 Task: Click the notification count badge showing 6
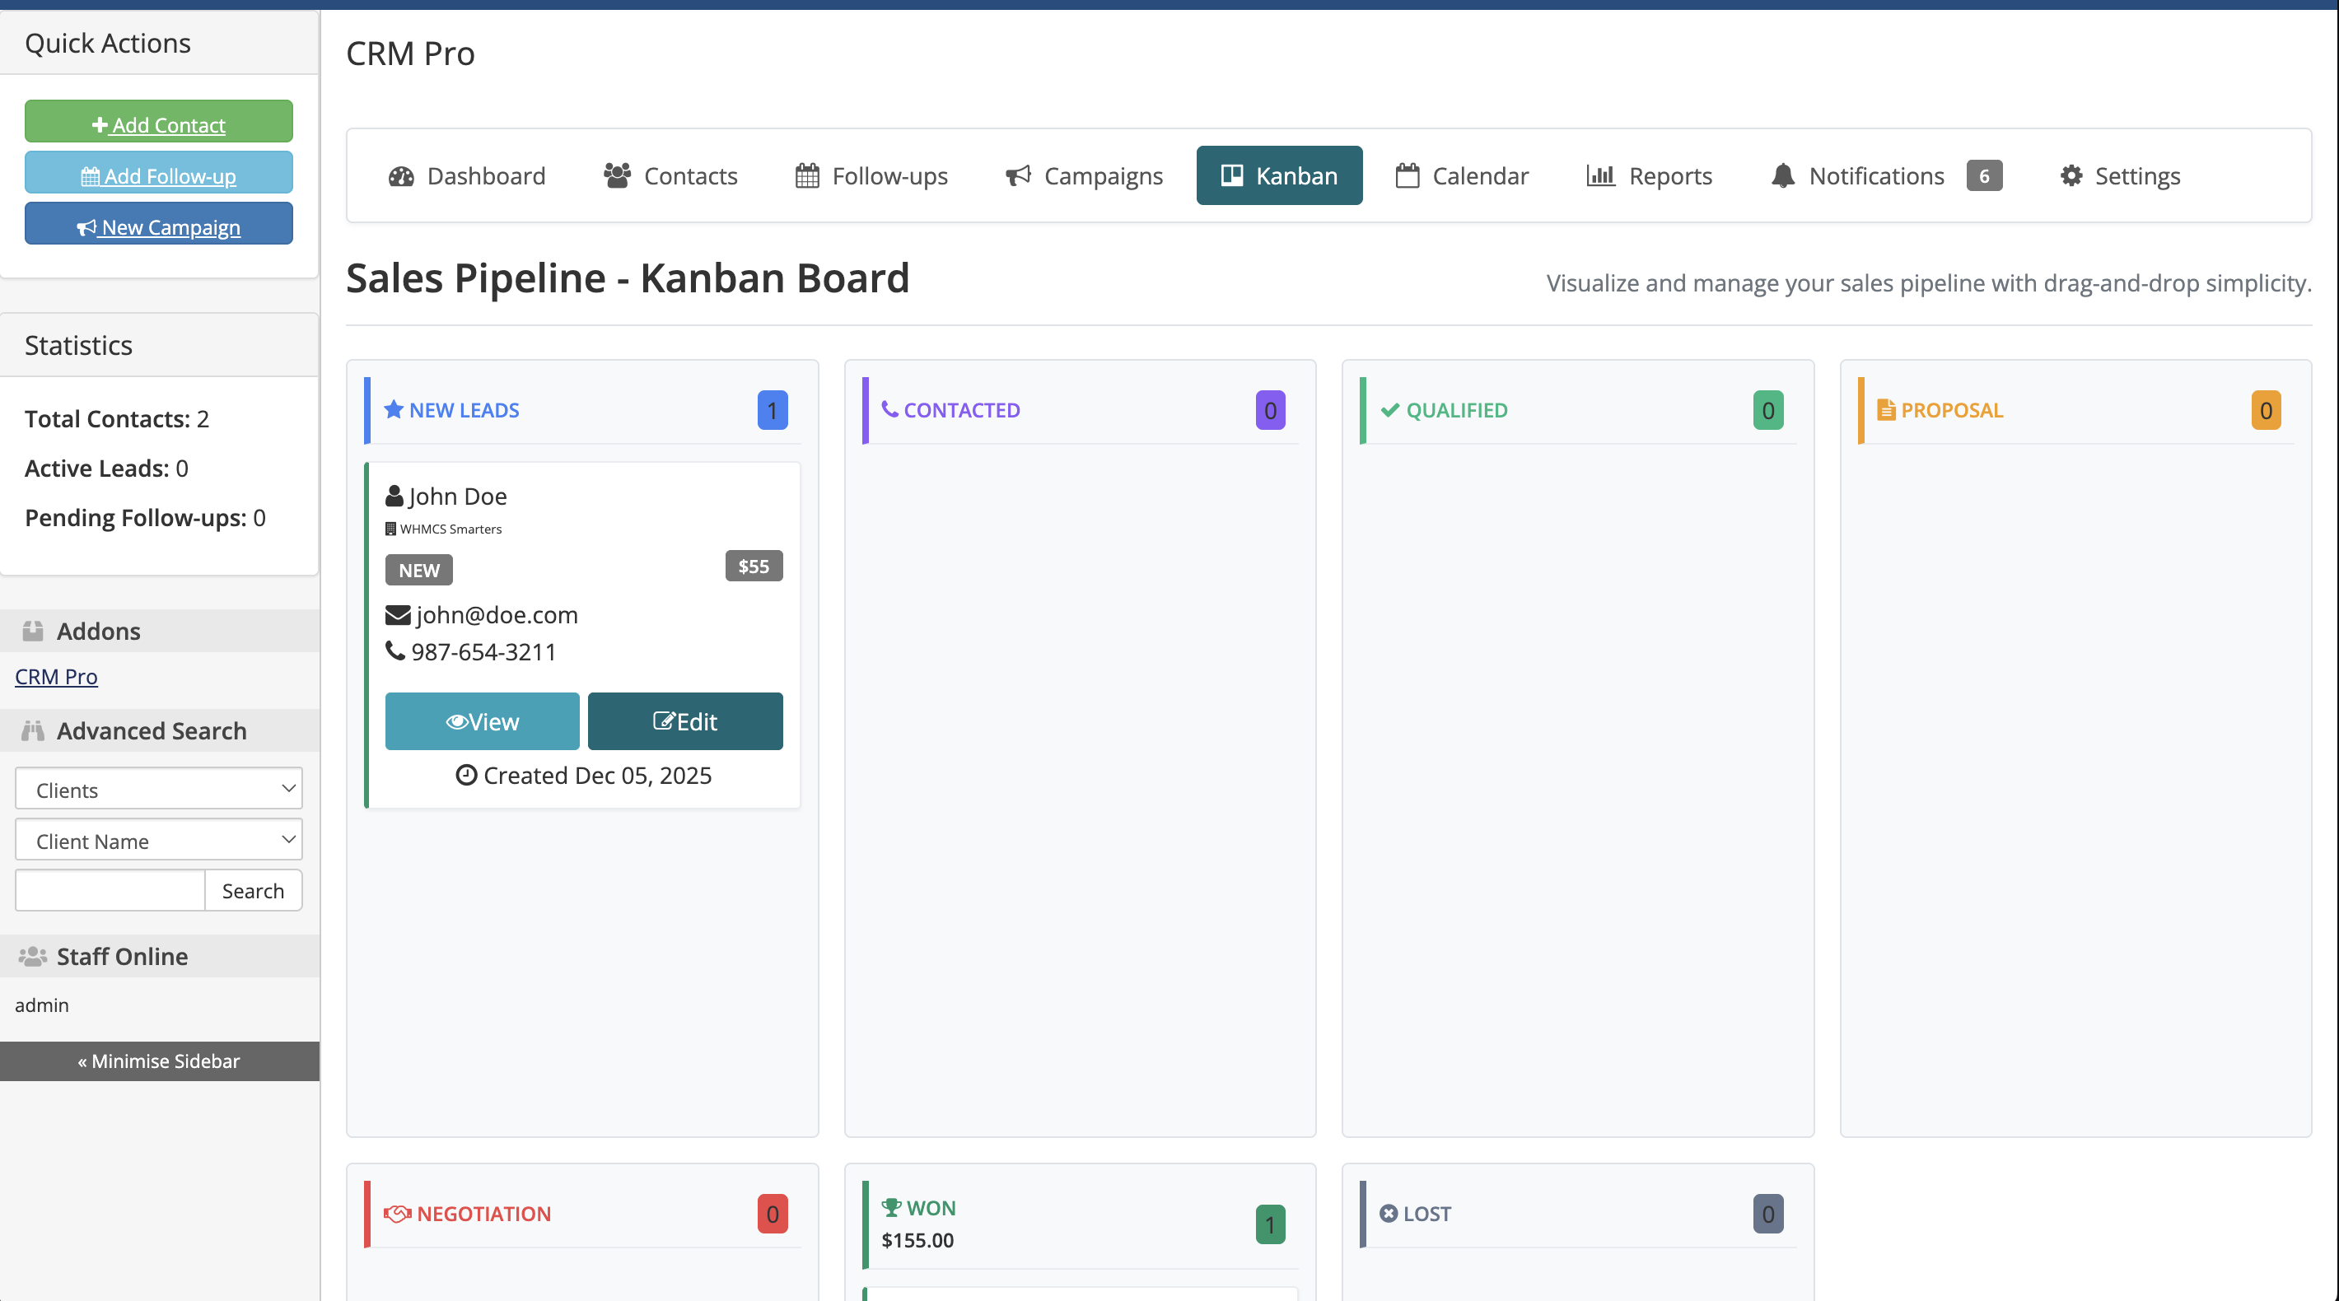click(x=1984, y=175)
